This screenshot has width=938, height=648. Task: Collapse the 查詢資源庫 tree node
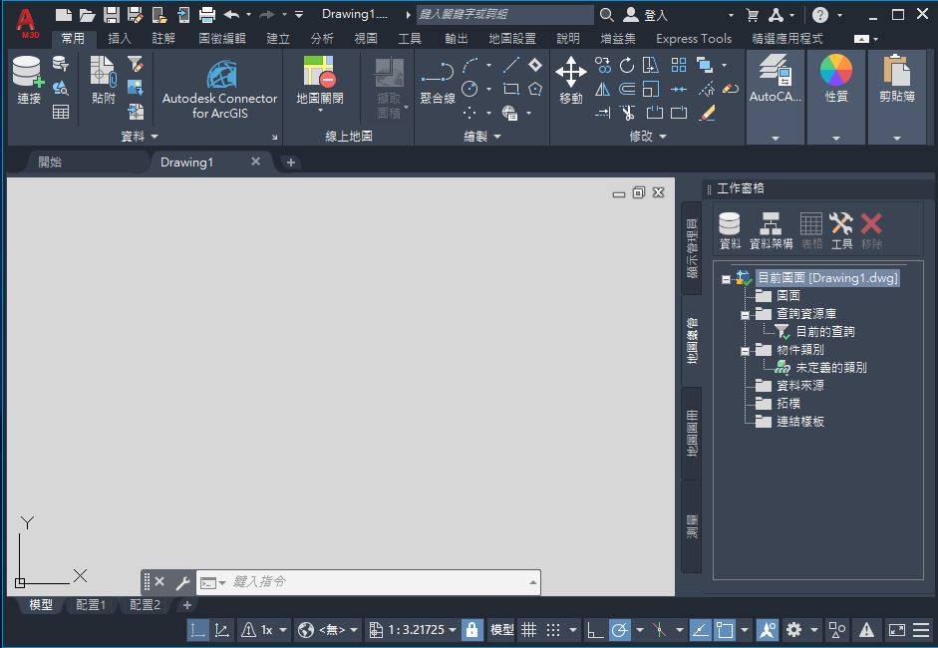click(744, 314)
